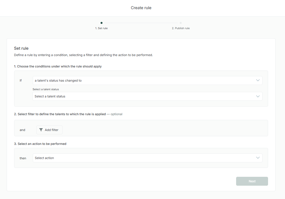This screenshot has width=285, height=199.
Task: Click the "then" label before Select action
Action: pos(23,158)
